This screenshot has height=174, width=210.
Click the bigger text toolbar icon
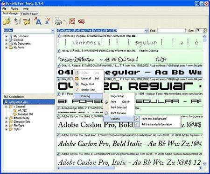coord(38,21)
